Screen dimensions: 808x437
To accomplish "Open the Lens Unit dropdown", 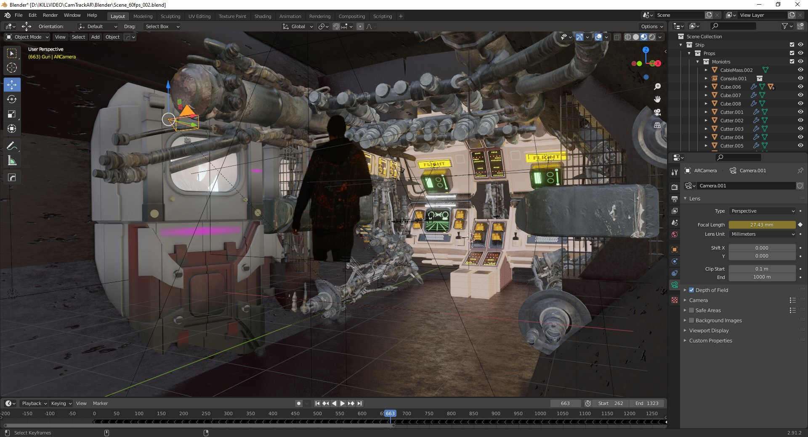I will 762,234.
